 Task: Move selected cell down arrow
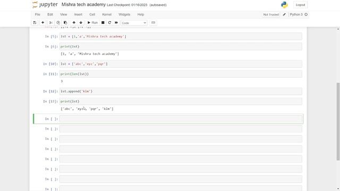(81, 23)
